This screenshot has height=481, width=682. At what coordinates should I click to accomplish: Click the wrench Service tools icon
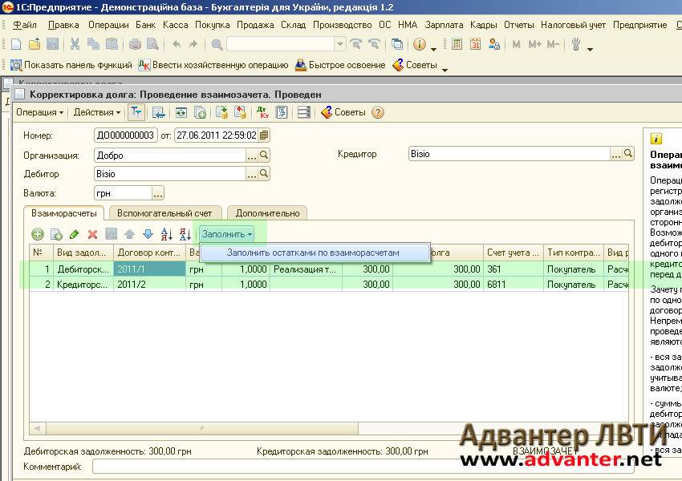pyautogui.click(x=576, y=44)
